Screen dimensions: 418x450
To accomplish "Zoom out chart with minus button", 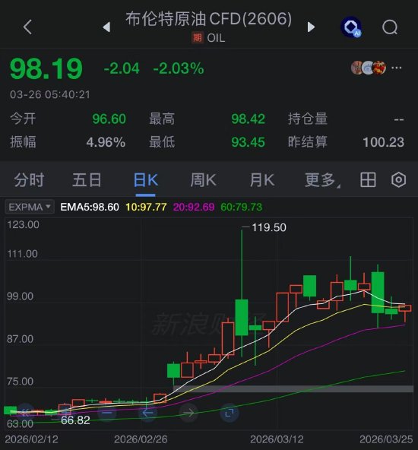I will point(106,413).
